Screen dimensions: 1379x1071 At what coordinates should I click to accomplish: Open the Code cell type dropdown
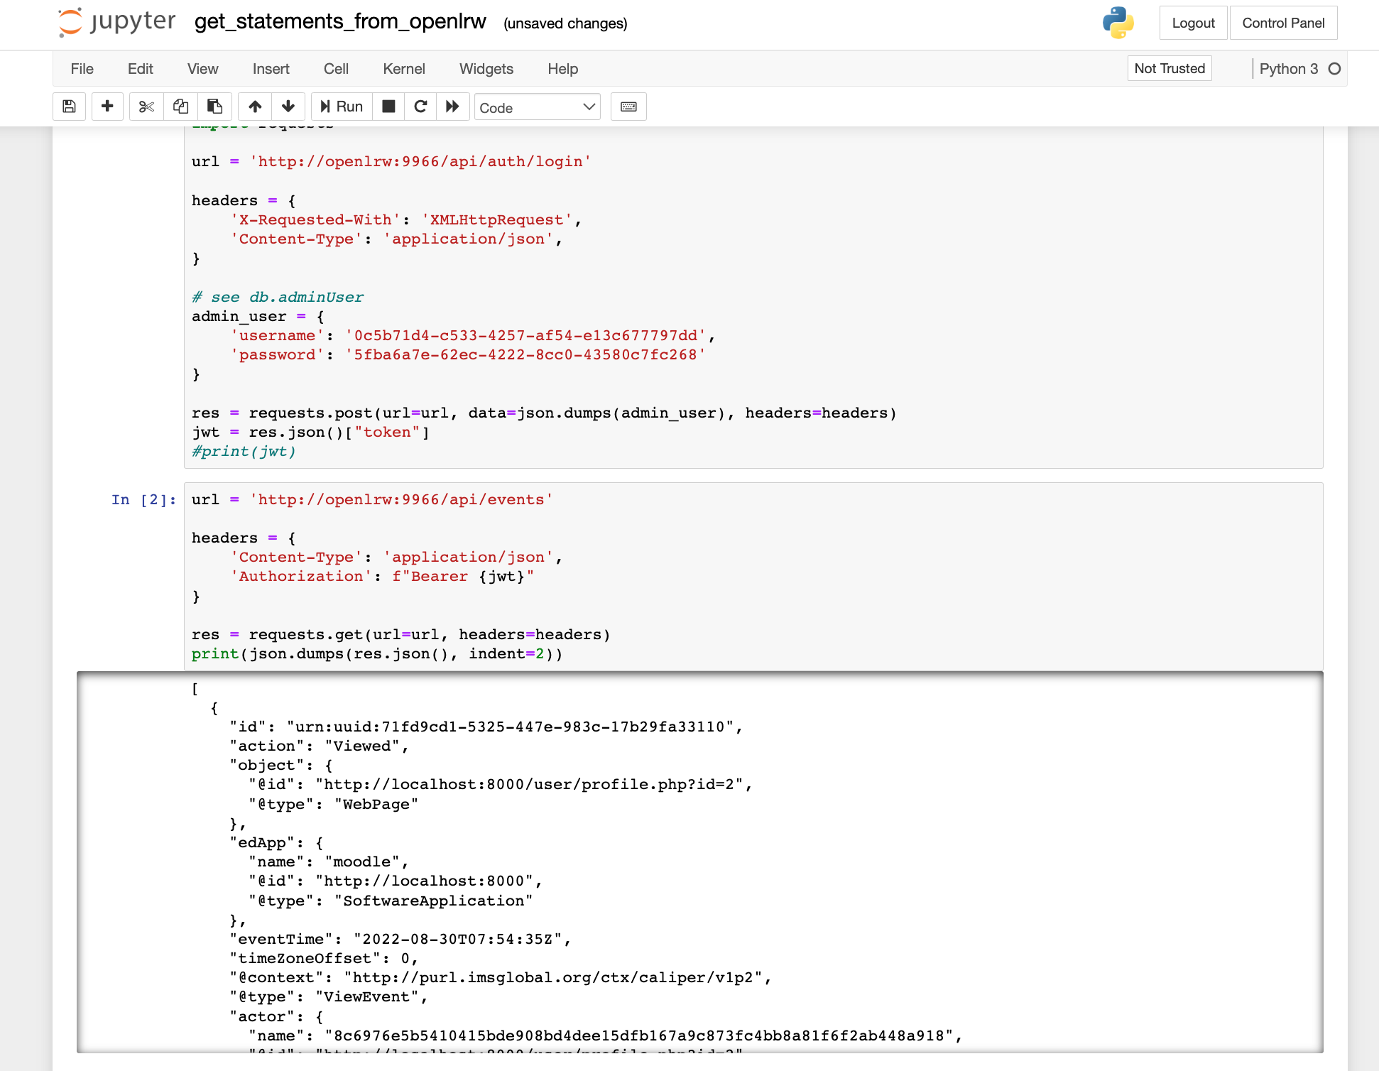(x=537, y=107)
